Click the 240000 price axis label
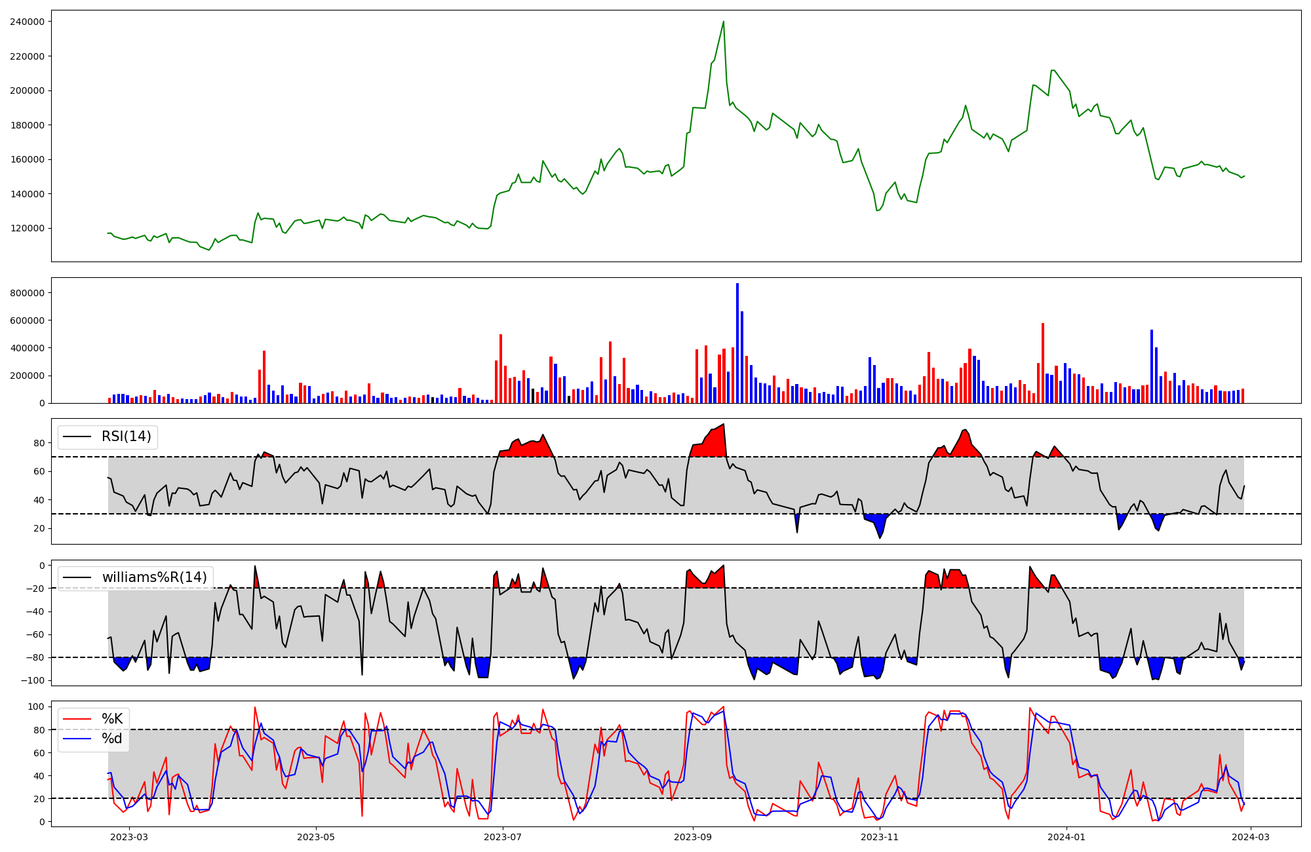The width and height of the screenshot is (1311, 852). [x=27, y=22]
